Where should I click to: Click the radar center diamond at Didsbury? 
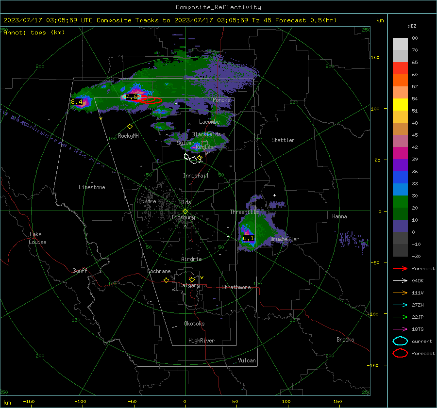(x=185, y=212)
